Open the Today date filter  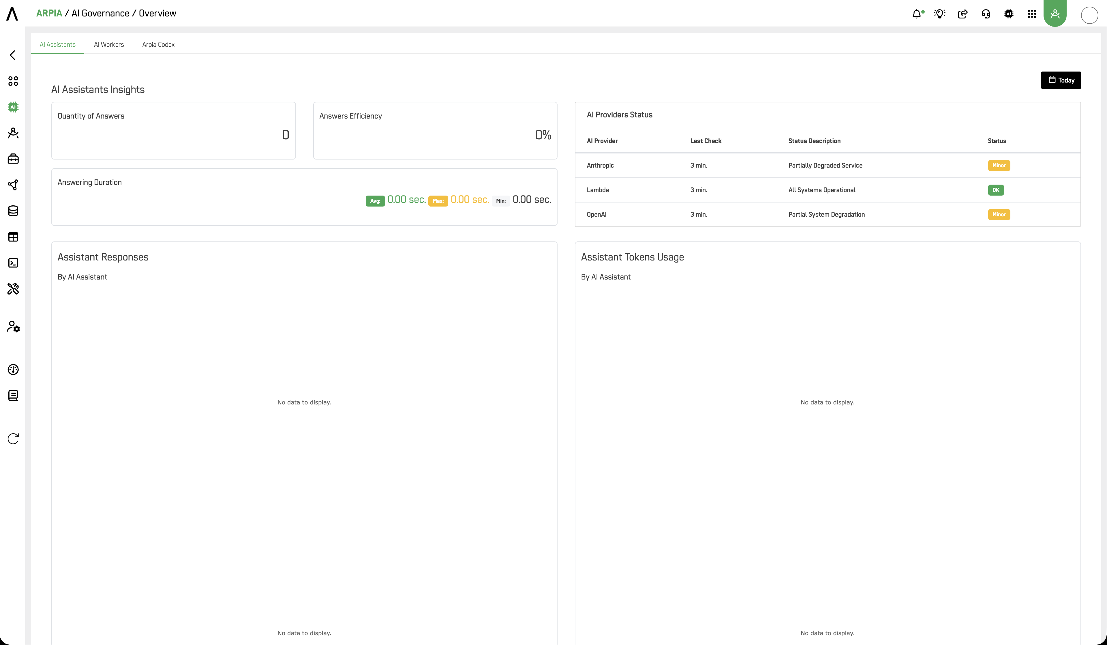pyautogui.click(x=1061, y=80)
